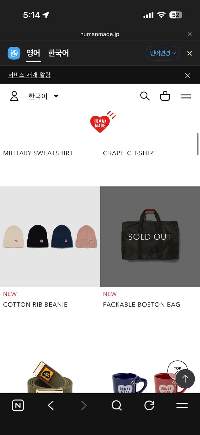
Task: Open the shopping bag cart
Action: click(165, 96)
